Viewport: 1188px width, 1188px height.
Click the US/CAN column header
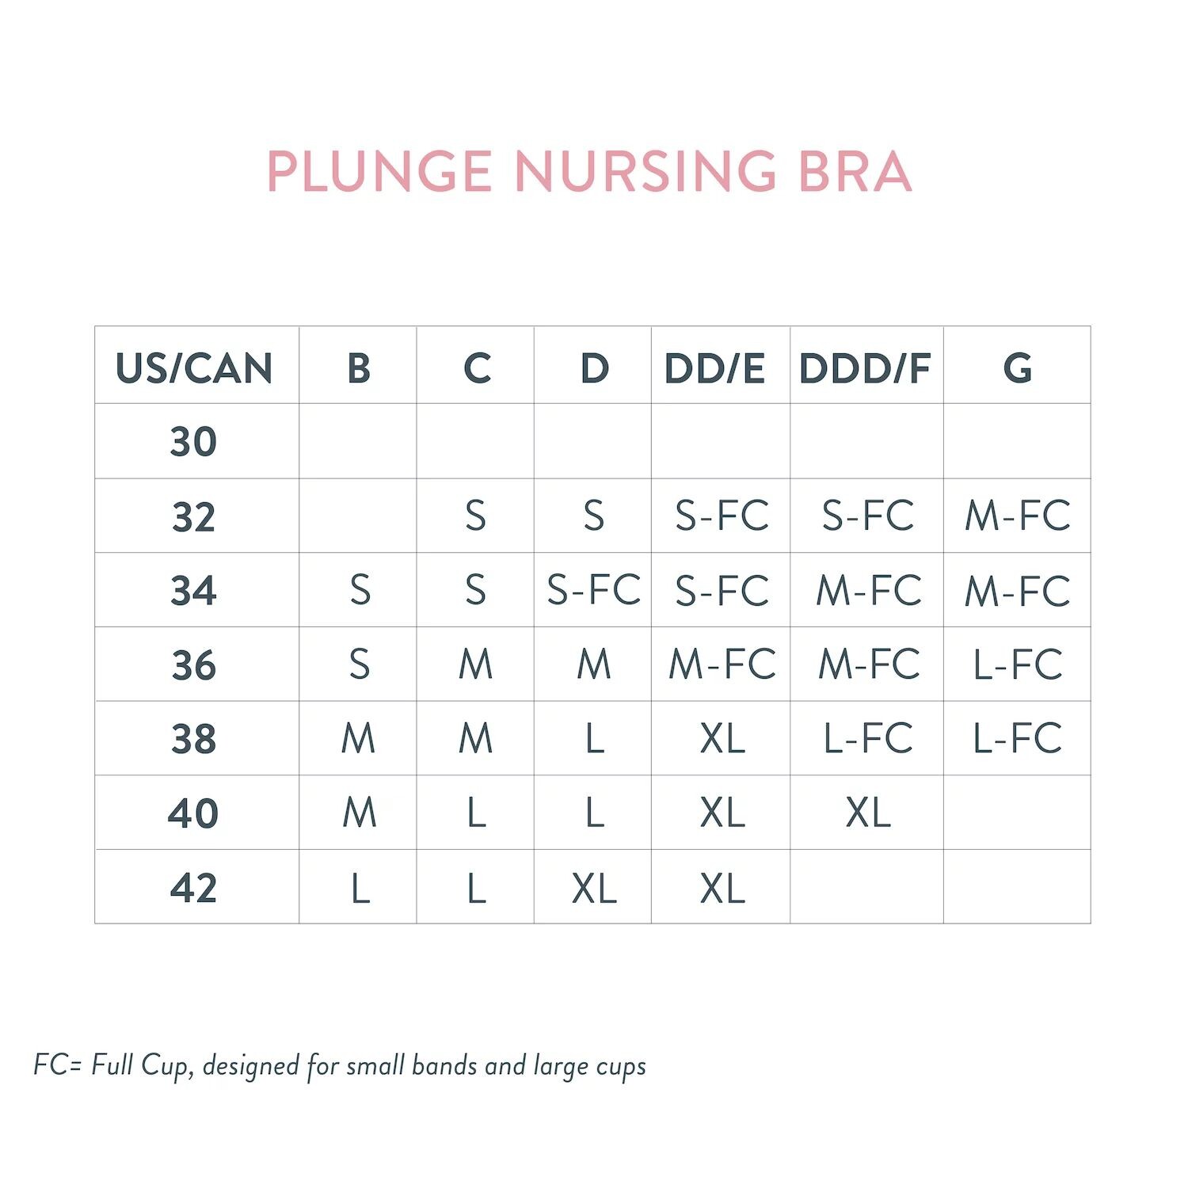coord(194,368)
